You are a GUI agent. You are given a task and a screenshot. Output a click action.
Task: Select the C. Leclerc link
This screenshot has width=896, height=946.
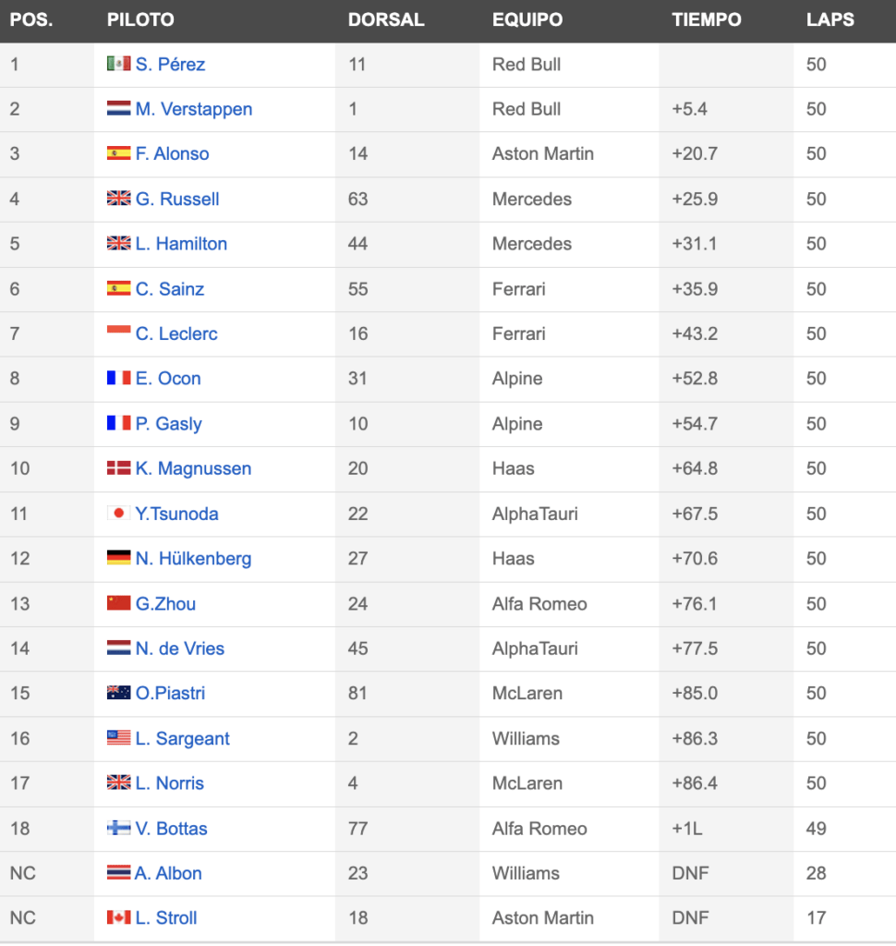pos(176,334)
